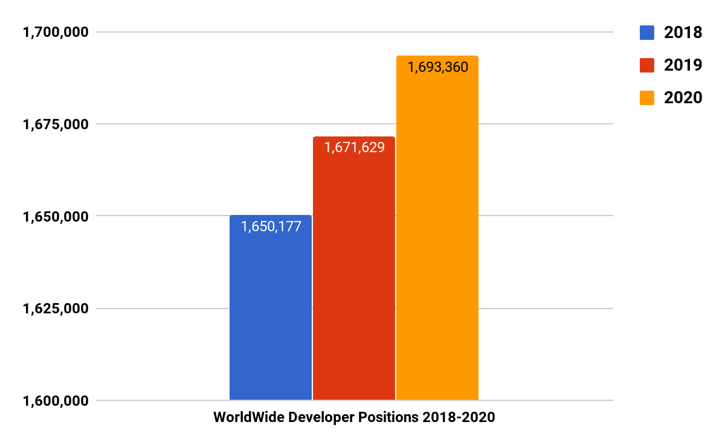Click the 1,600,000 y-axis tick label
Screen dimensions: 725x448
(x=55, y=400)
